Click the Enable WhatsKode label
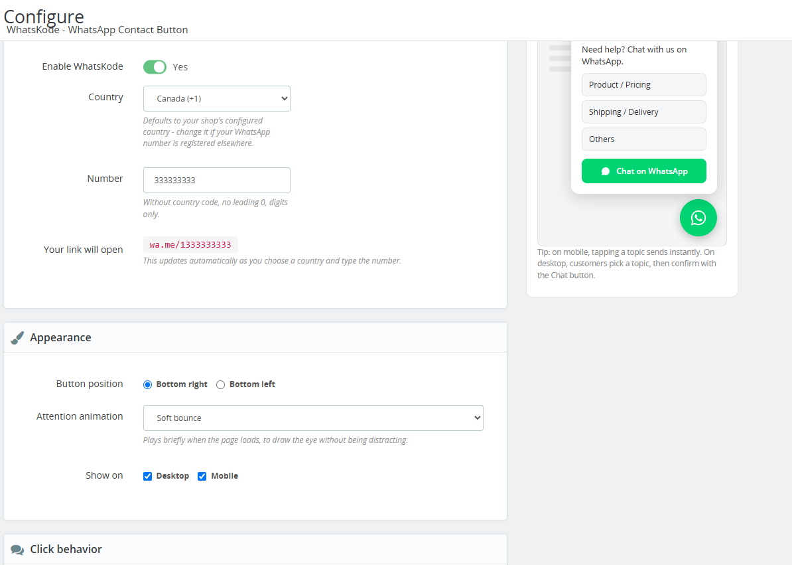Image resolution: width=792 pixels, height=565 pixels. [82, 66]
